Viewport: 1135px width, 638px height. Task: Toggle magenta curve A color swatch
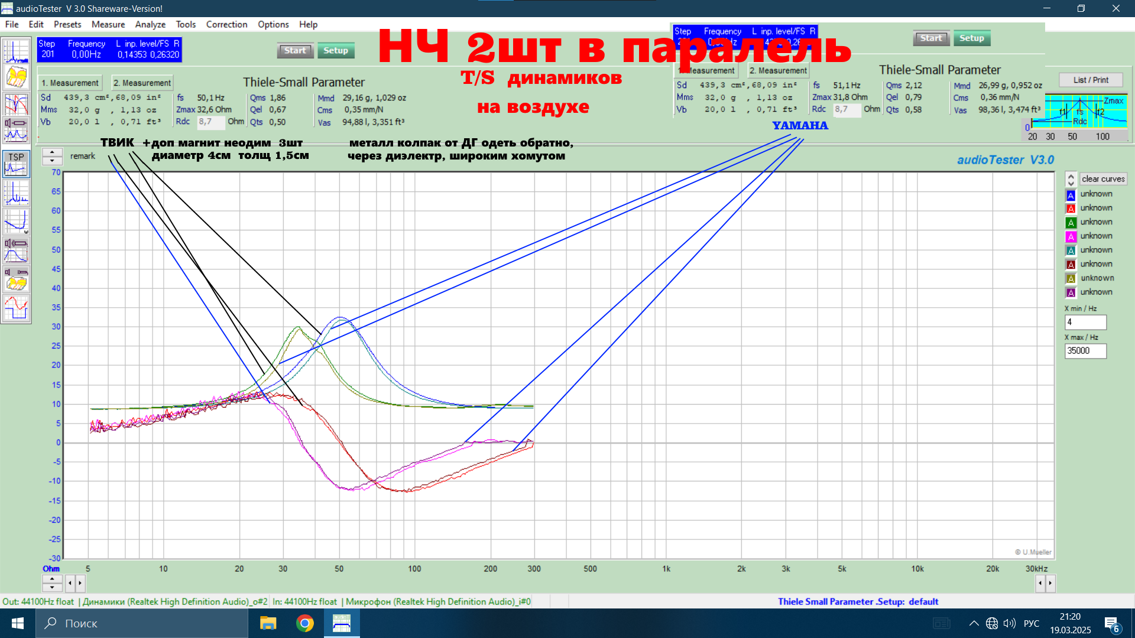point(1071,236)
